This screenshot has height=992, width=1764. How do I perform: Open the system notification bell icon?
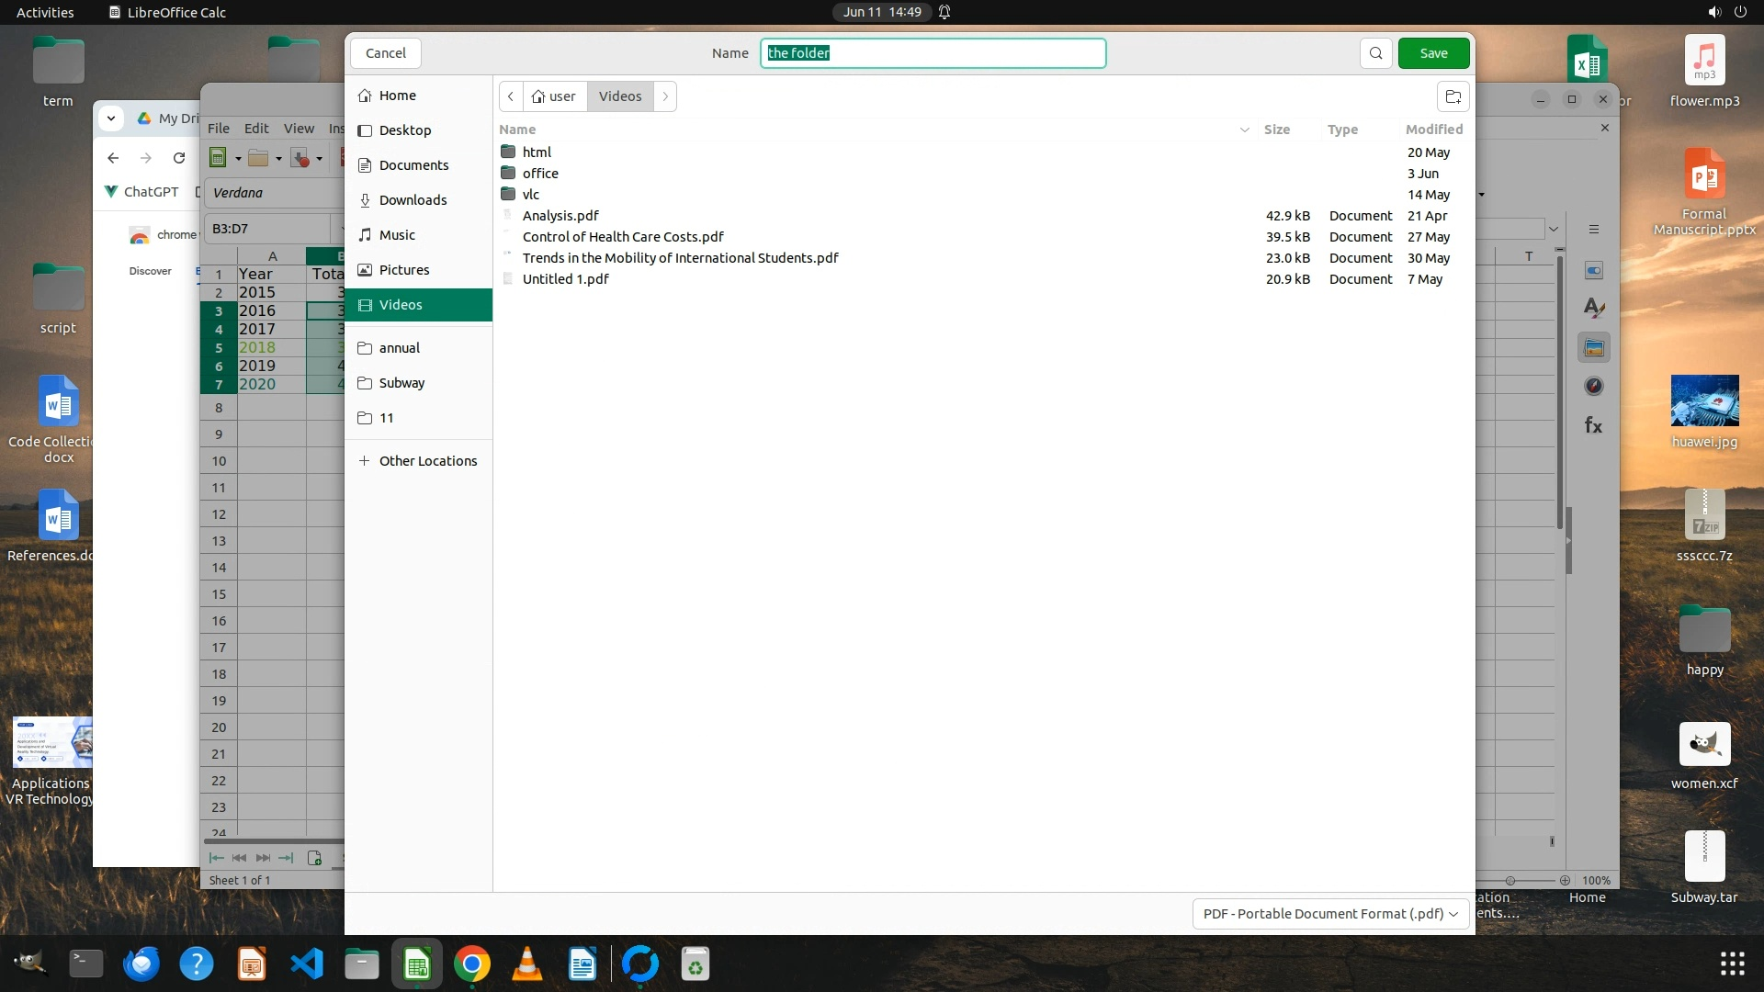pos(944,12)
